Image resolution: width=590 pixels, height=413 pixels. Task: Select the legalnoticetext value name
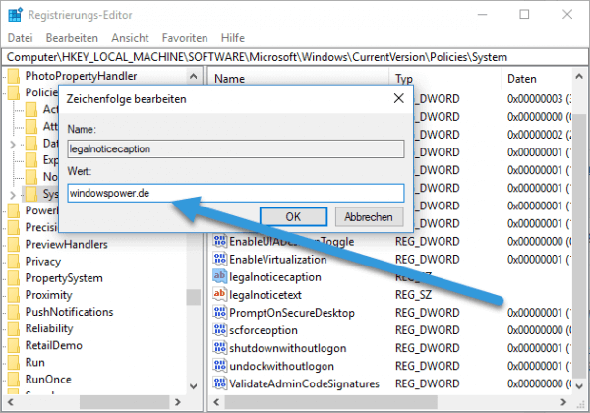coord(265,295)
